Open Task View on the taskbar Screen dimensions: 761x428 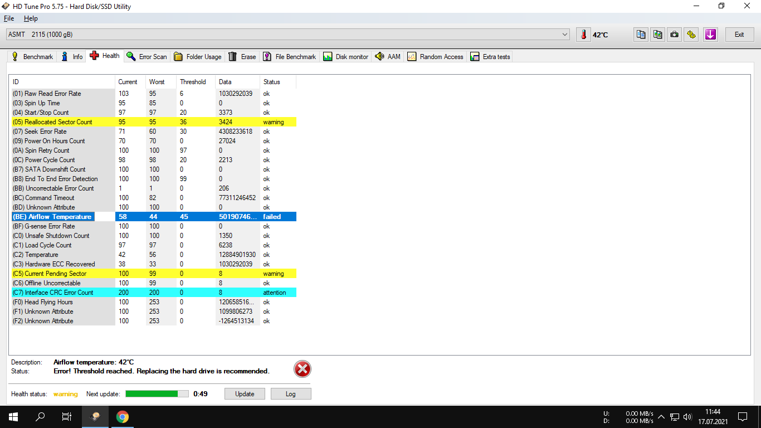point(67,417)
